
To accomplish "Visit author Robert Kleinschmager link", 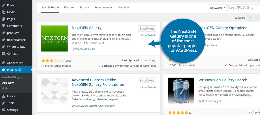I will coord(102,106).
